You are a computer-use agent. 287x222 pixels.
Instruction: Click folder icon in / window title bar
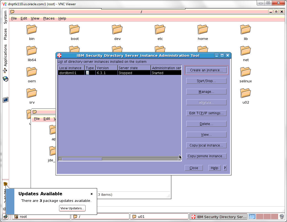point(12,12)
